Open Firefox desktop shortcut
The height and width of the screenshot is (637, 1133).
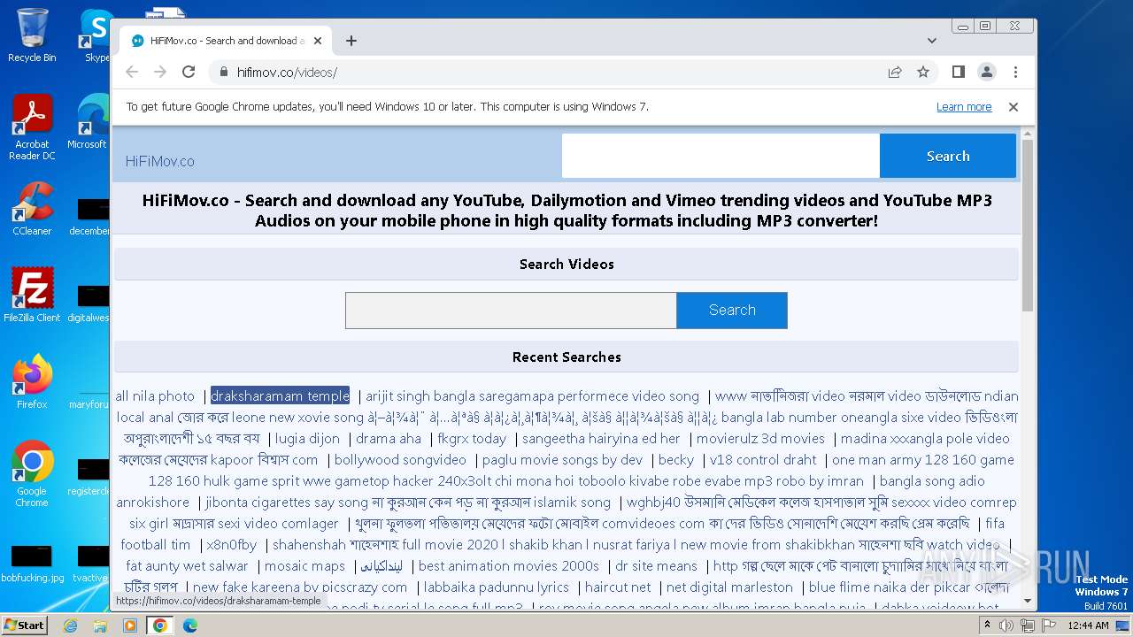tap(32, 382)
